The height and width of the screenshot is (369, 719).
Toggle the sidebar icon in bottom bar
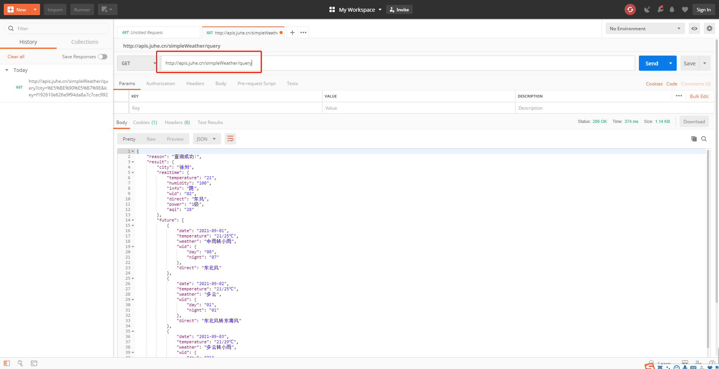pos(7,363)
